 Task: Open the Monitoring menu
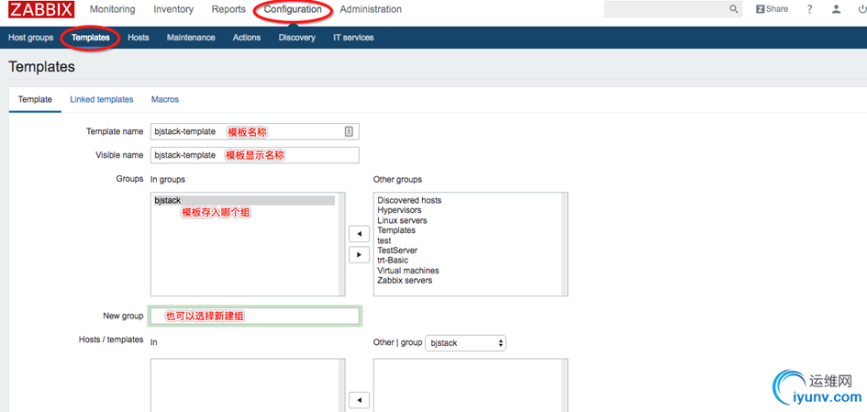(112, 9)
